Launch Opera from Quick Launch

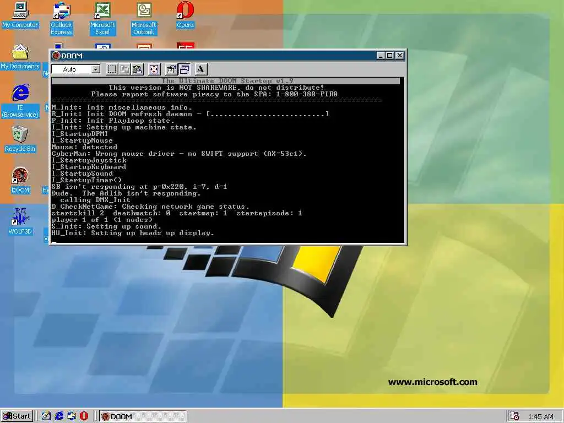click(84, 416)
